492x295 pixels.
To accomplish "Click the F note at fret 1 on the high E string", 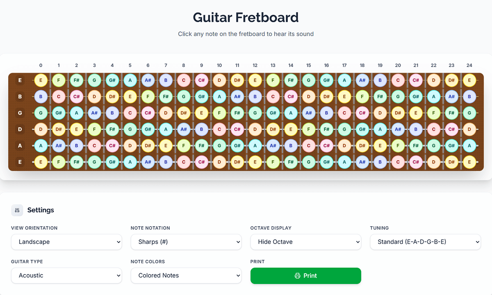I will click(x=59, y=80).
